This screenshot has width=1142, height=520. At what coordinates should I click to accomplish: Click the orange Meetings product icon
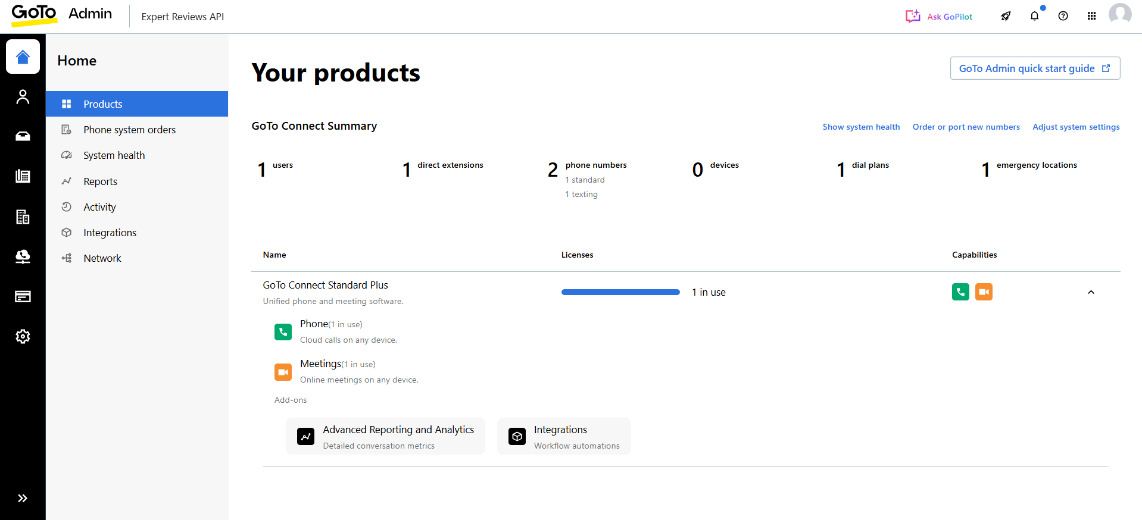(x=283, y=372)
